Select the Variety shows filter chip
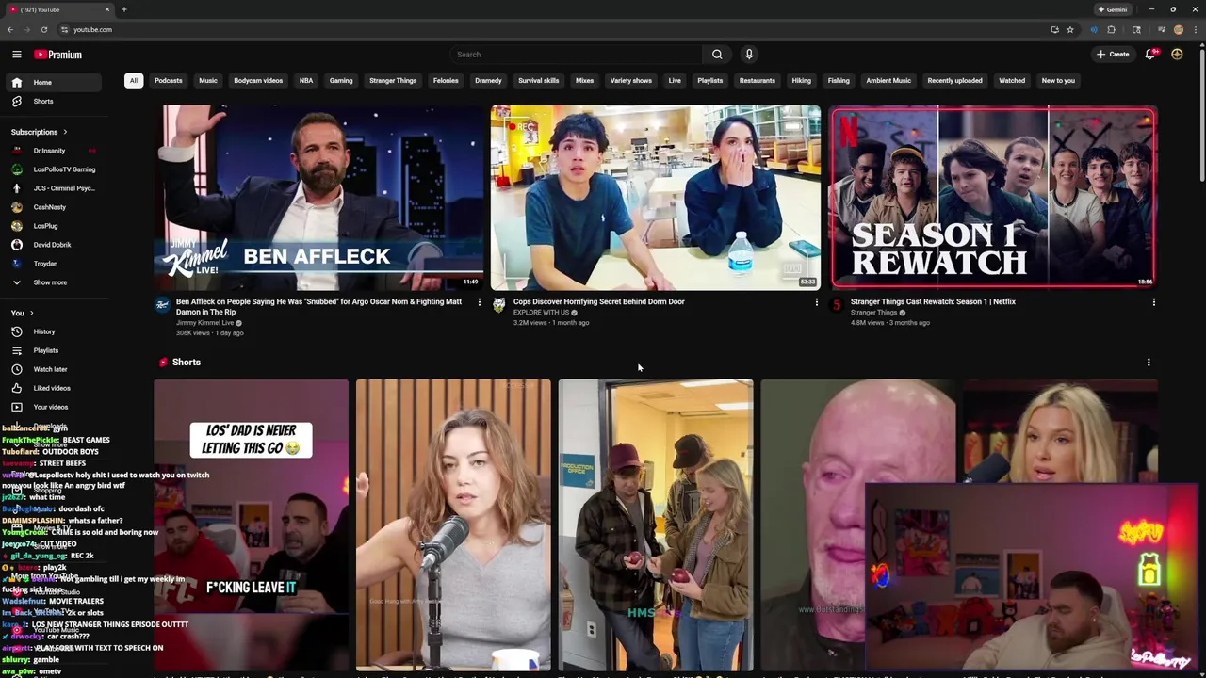Image resolution: width=1206 pixels, height=678 pixels. (631, 81)
